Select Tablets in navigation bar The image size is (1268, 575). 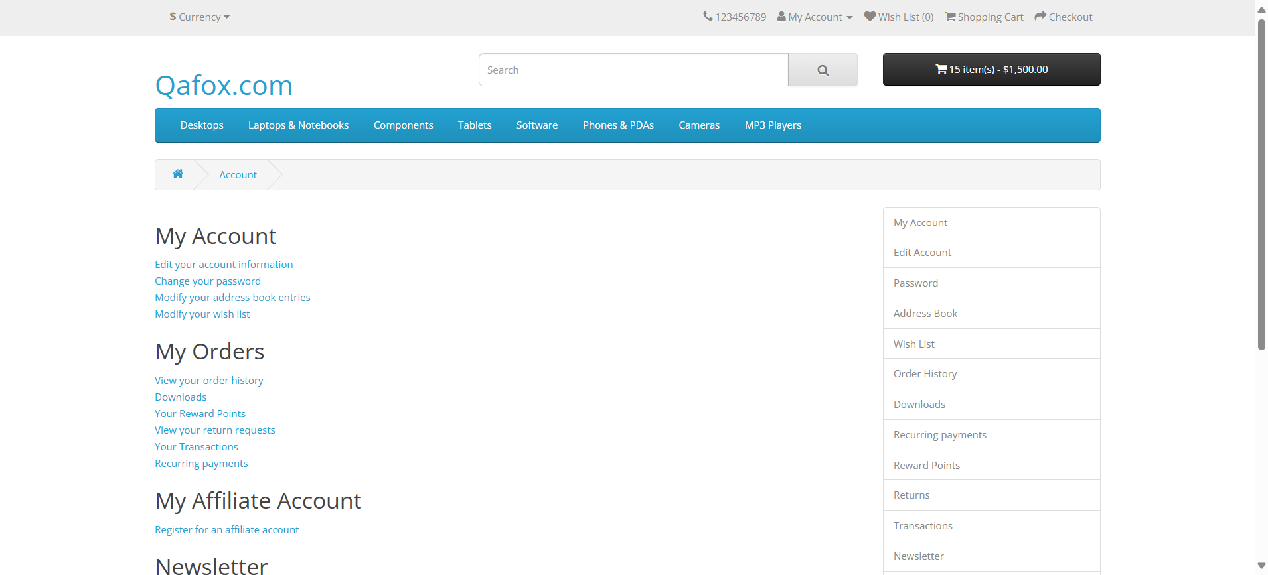click(x=475, y=125)
